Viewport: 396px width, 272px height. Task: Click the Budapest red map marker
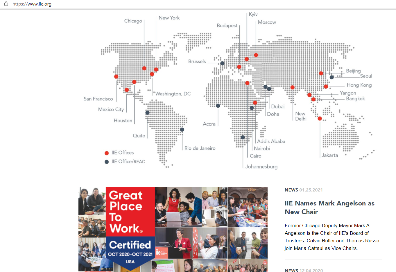[239, 67]
